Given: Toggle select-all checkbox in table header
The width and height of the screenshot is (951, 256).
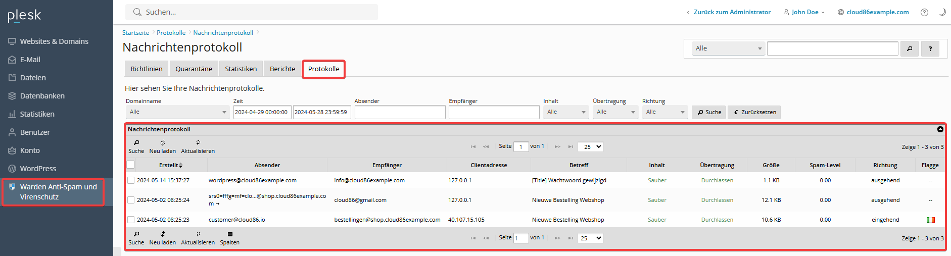Looking at the screenshot, I should tap(130, 165).
